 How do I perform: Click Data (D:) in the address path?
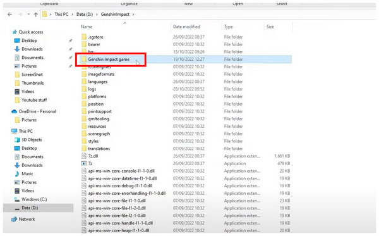point(85,15)
